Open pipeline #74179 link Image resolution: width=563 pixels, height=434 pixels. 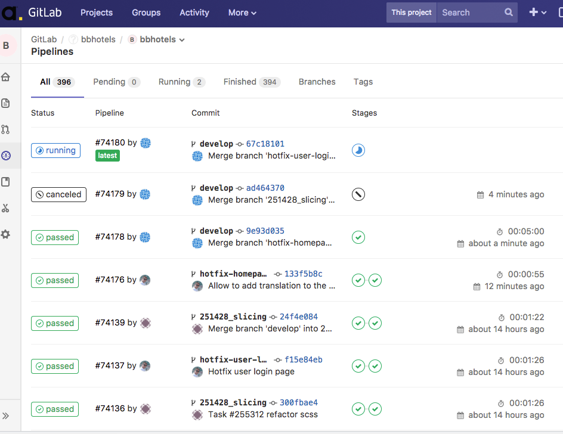tap(110, 194)
